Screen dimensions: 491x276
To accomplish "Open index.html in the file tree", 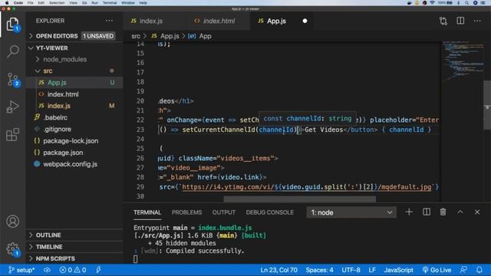I will point(74,94).
